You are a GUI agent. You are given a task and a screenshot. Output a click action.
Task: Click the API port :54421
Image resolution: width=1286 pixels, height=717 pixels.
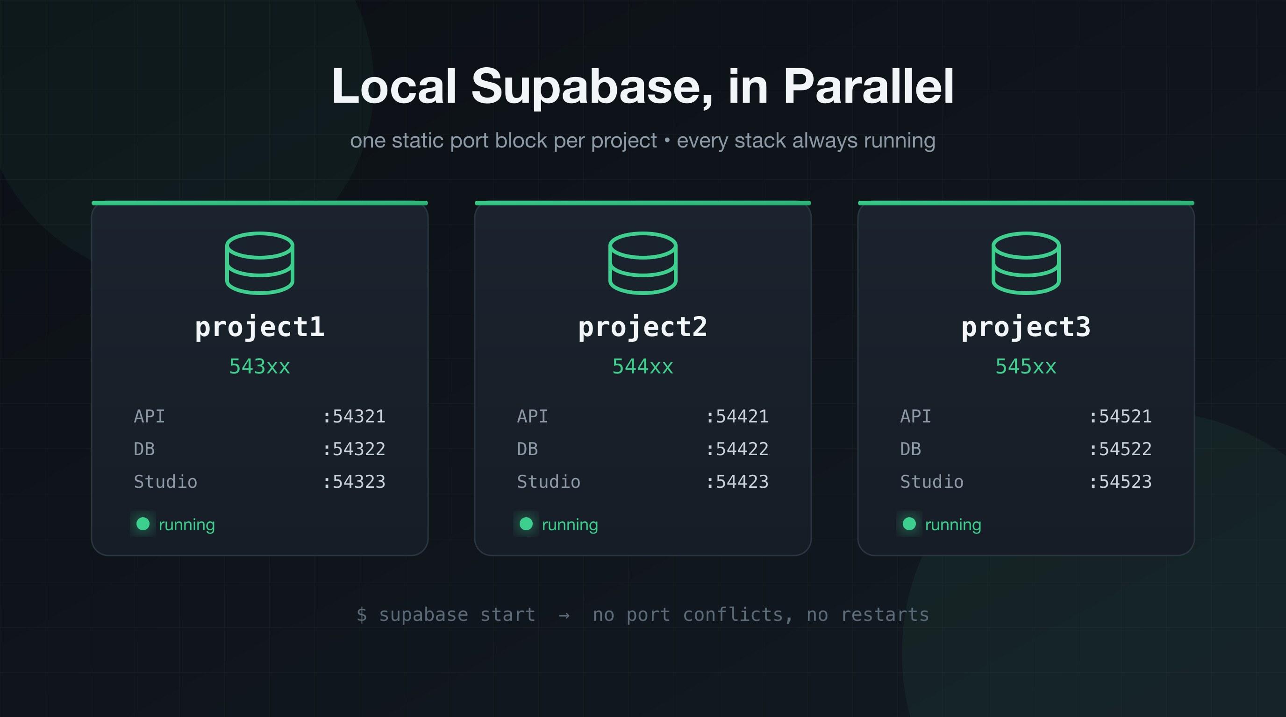(x=737, y=416)
